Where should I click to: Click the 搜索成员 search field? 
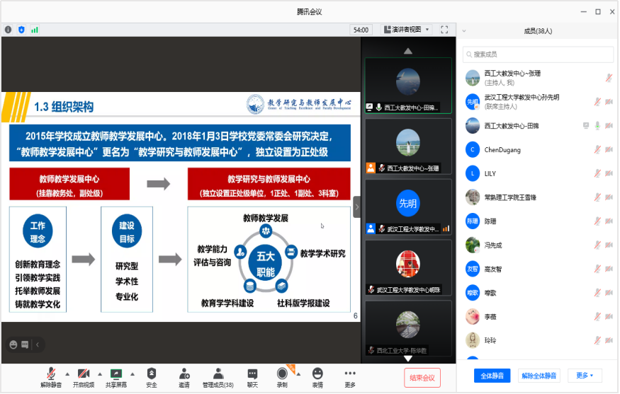538,54
